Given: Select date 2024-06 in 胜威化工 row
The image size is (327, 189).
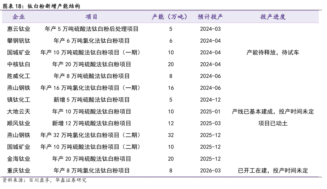Looking at the screenshot, I should pyautogui.click(x=210, y=76).
